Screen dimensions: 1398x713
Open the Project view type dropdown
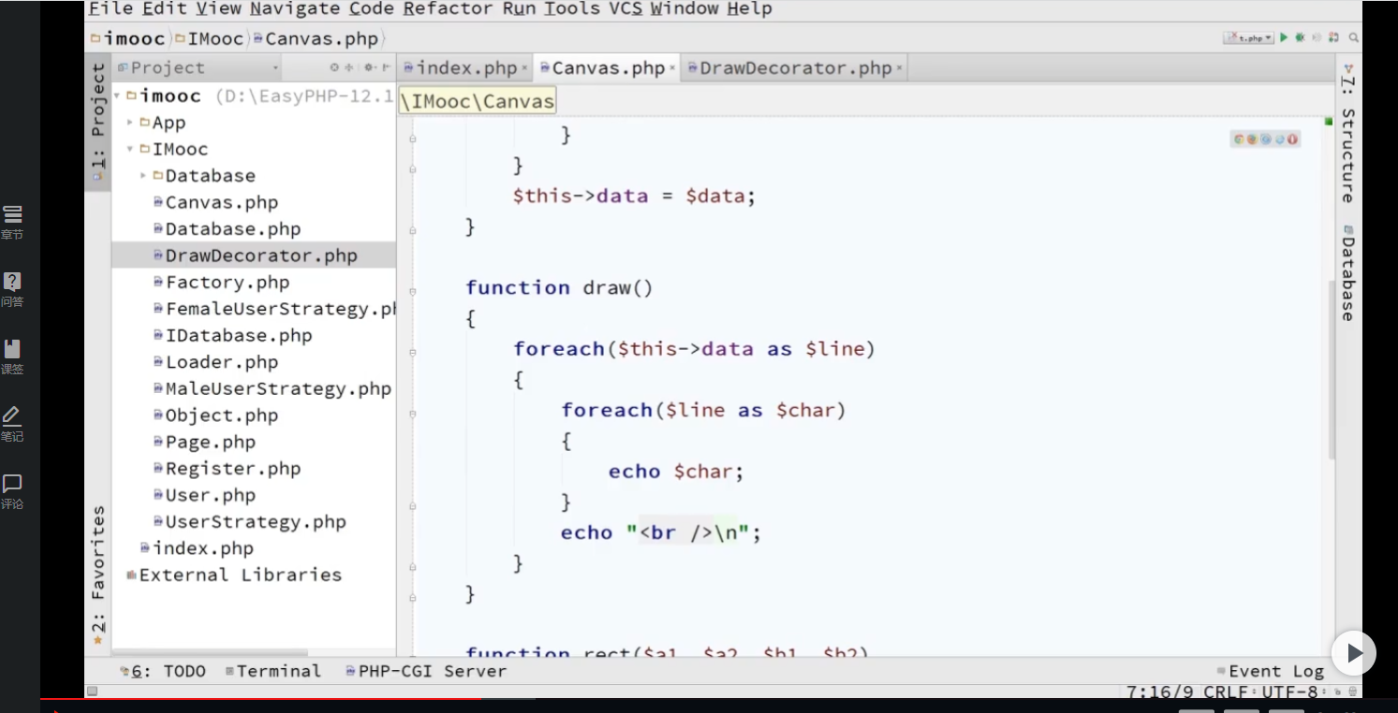click(199, 67)
